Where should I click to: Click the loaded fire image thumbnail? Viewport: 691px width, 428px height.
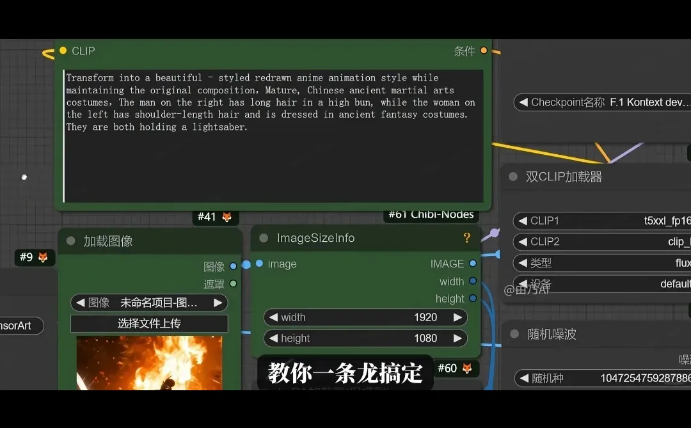coord(149,363)
